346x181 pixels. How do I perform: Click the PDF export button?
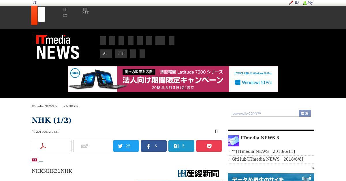pos(52,146)
